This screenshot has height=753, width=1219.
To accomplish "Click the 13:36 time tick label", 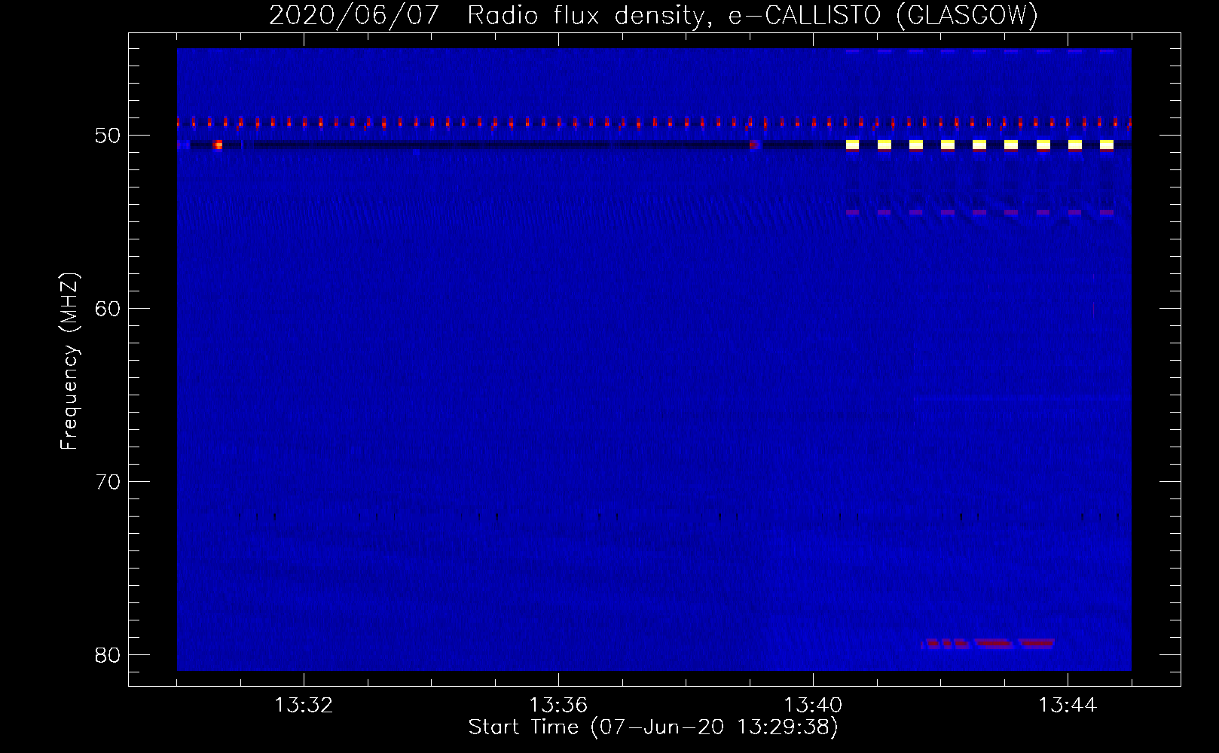I will 558,706.
